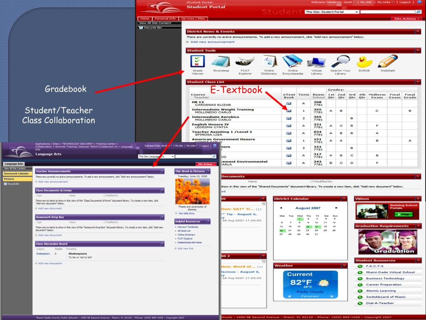The image size is (426, 320).
Task: Show next weather forecast with right arrows
Action: [332, 296]
